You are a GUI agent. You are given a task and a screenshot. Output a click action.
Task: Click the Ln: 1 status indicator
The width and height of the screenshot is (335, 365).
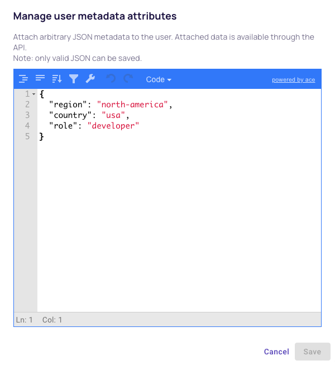pyautogui.click(x=24, y=320)
